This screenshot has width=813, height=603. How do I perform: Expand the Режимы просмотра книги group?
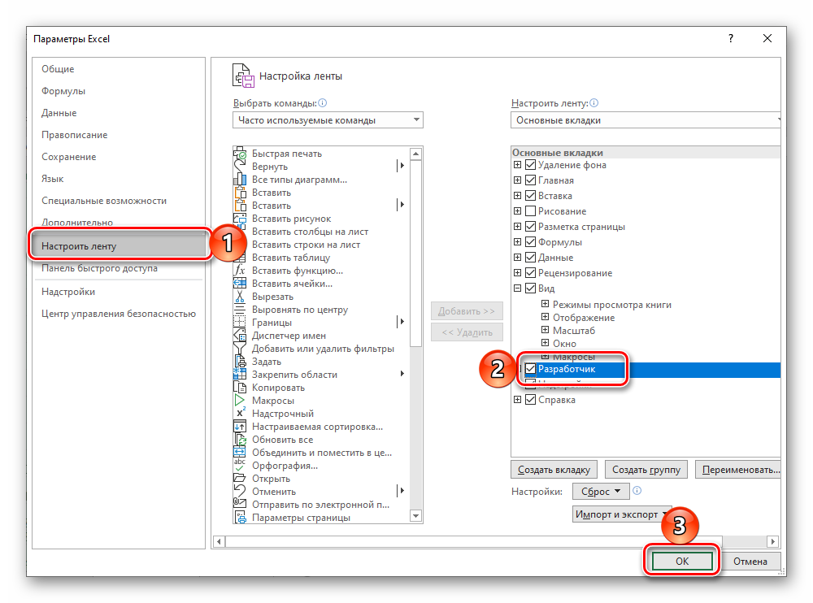coord(545,304)
